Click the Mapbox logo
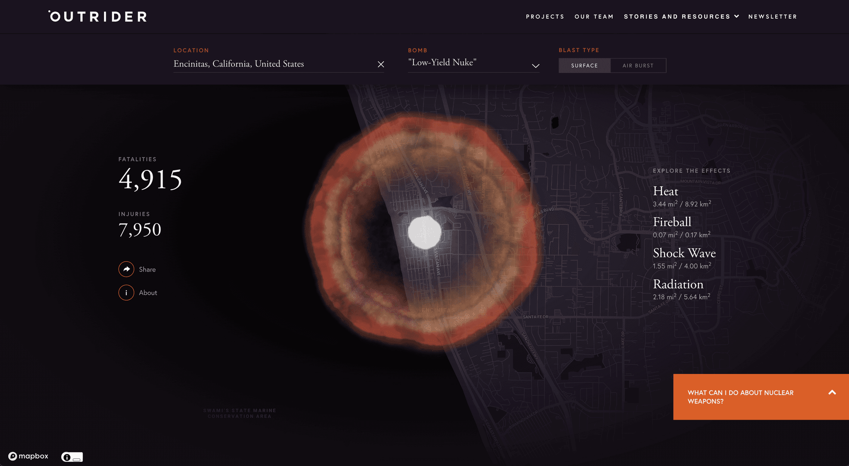 click(29, 456)
